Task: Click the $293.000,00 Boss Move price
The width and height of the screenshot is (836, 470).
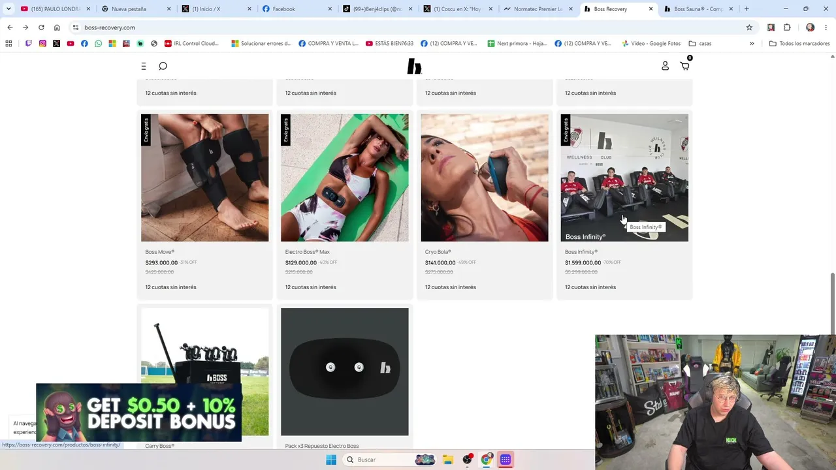Action: click(161, 263)
